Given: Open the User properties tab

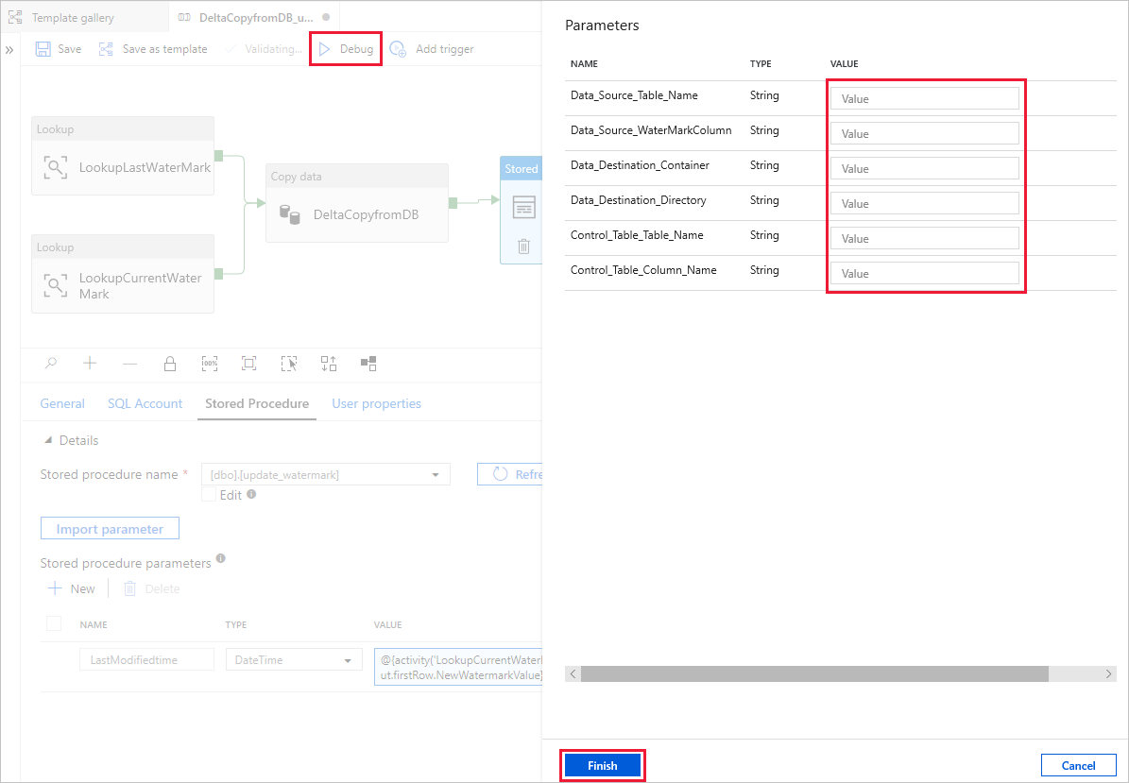Looking at the screenshot, I should pyautogui.click(x=377, y=403).
